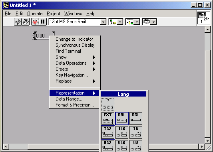Click the Abort Execution stop button
Image resolution: width=213 pixels, height=152 pixels.
(35, 22)
